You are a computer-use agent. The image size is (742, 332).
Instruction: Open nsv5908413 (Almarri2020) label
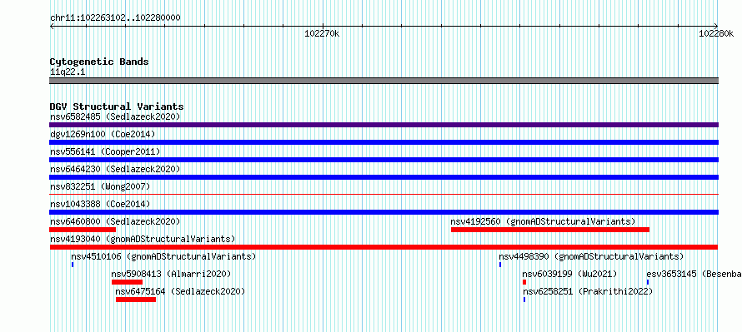(x=171, y=274)
